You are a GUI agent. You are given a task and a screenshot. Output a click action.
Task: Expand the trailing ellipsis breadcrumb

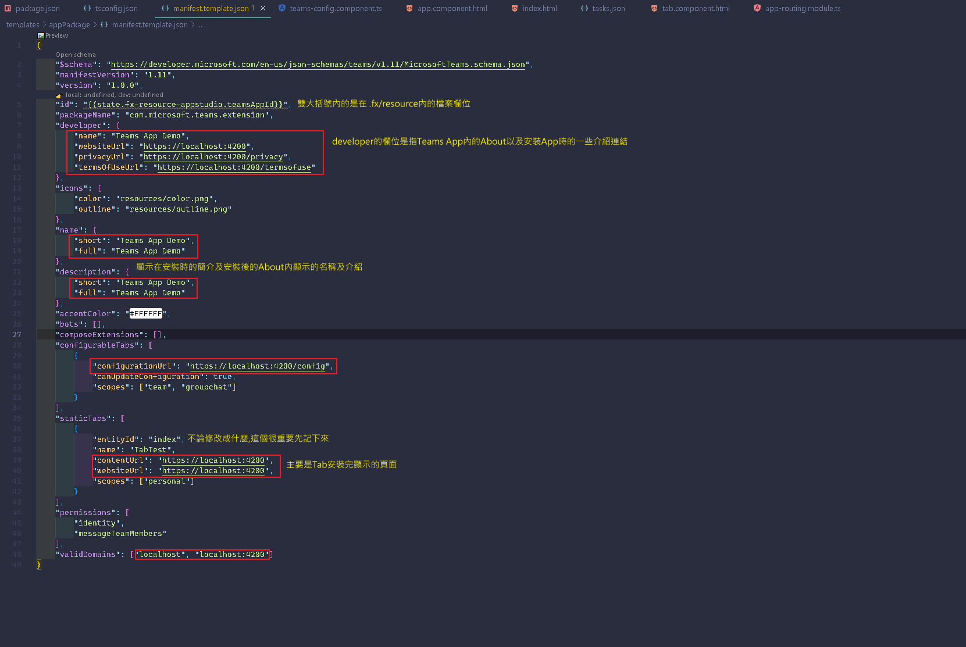[x=199, y=25]
